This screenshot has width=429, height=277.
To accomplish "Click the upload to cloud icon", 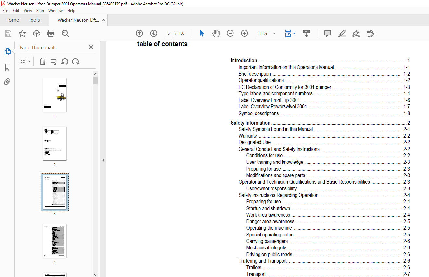I will click(37, 33).
